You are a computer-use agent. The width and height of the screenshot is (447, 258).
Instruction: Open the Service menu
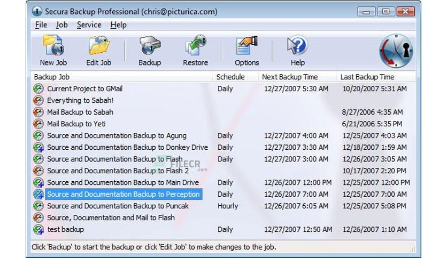point(89,25)
